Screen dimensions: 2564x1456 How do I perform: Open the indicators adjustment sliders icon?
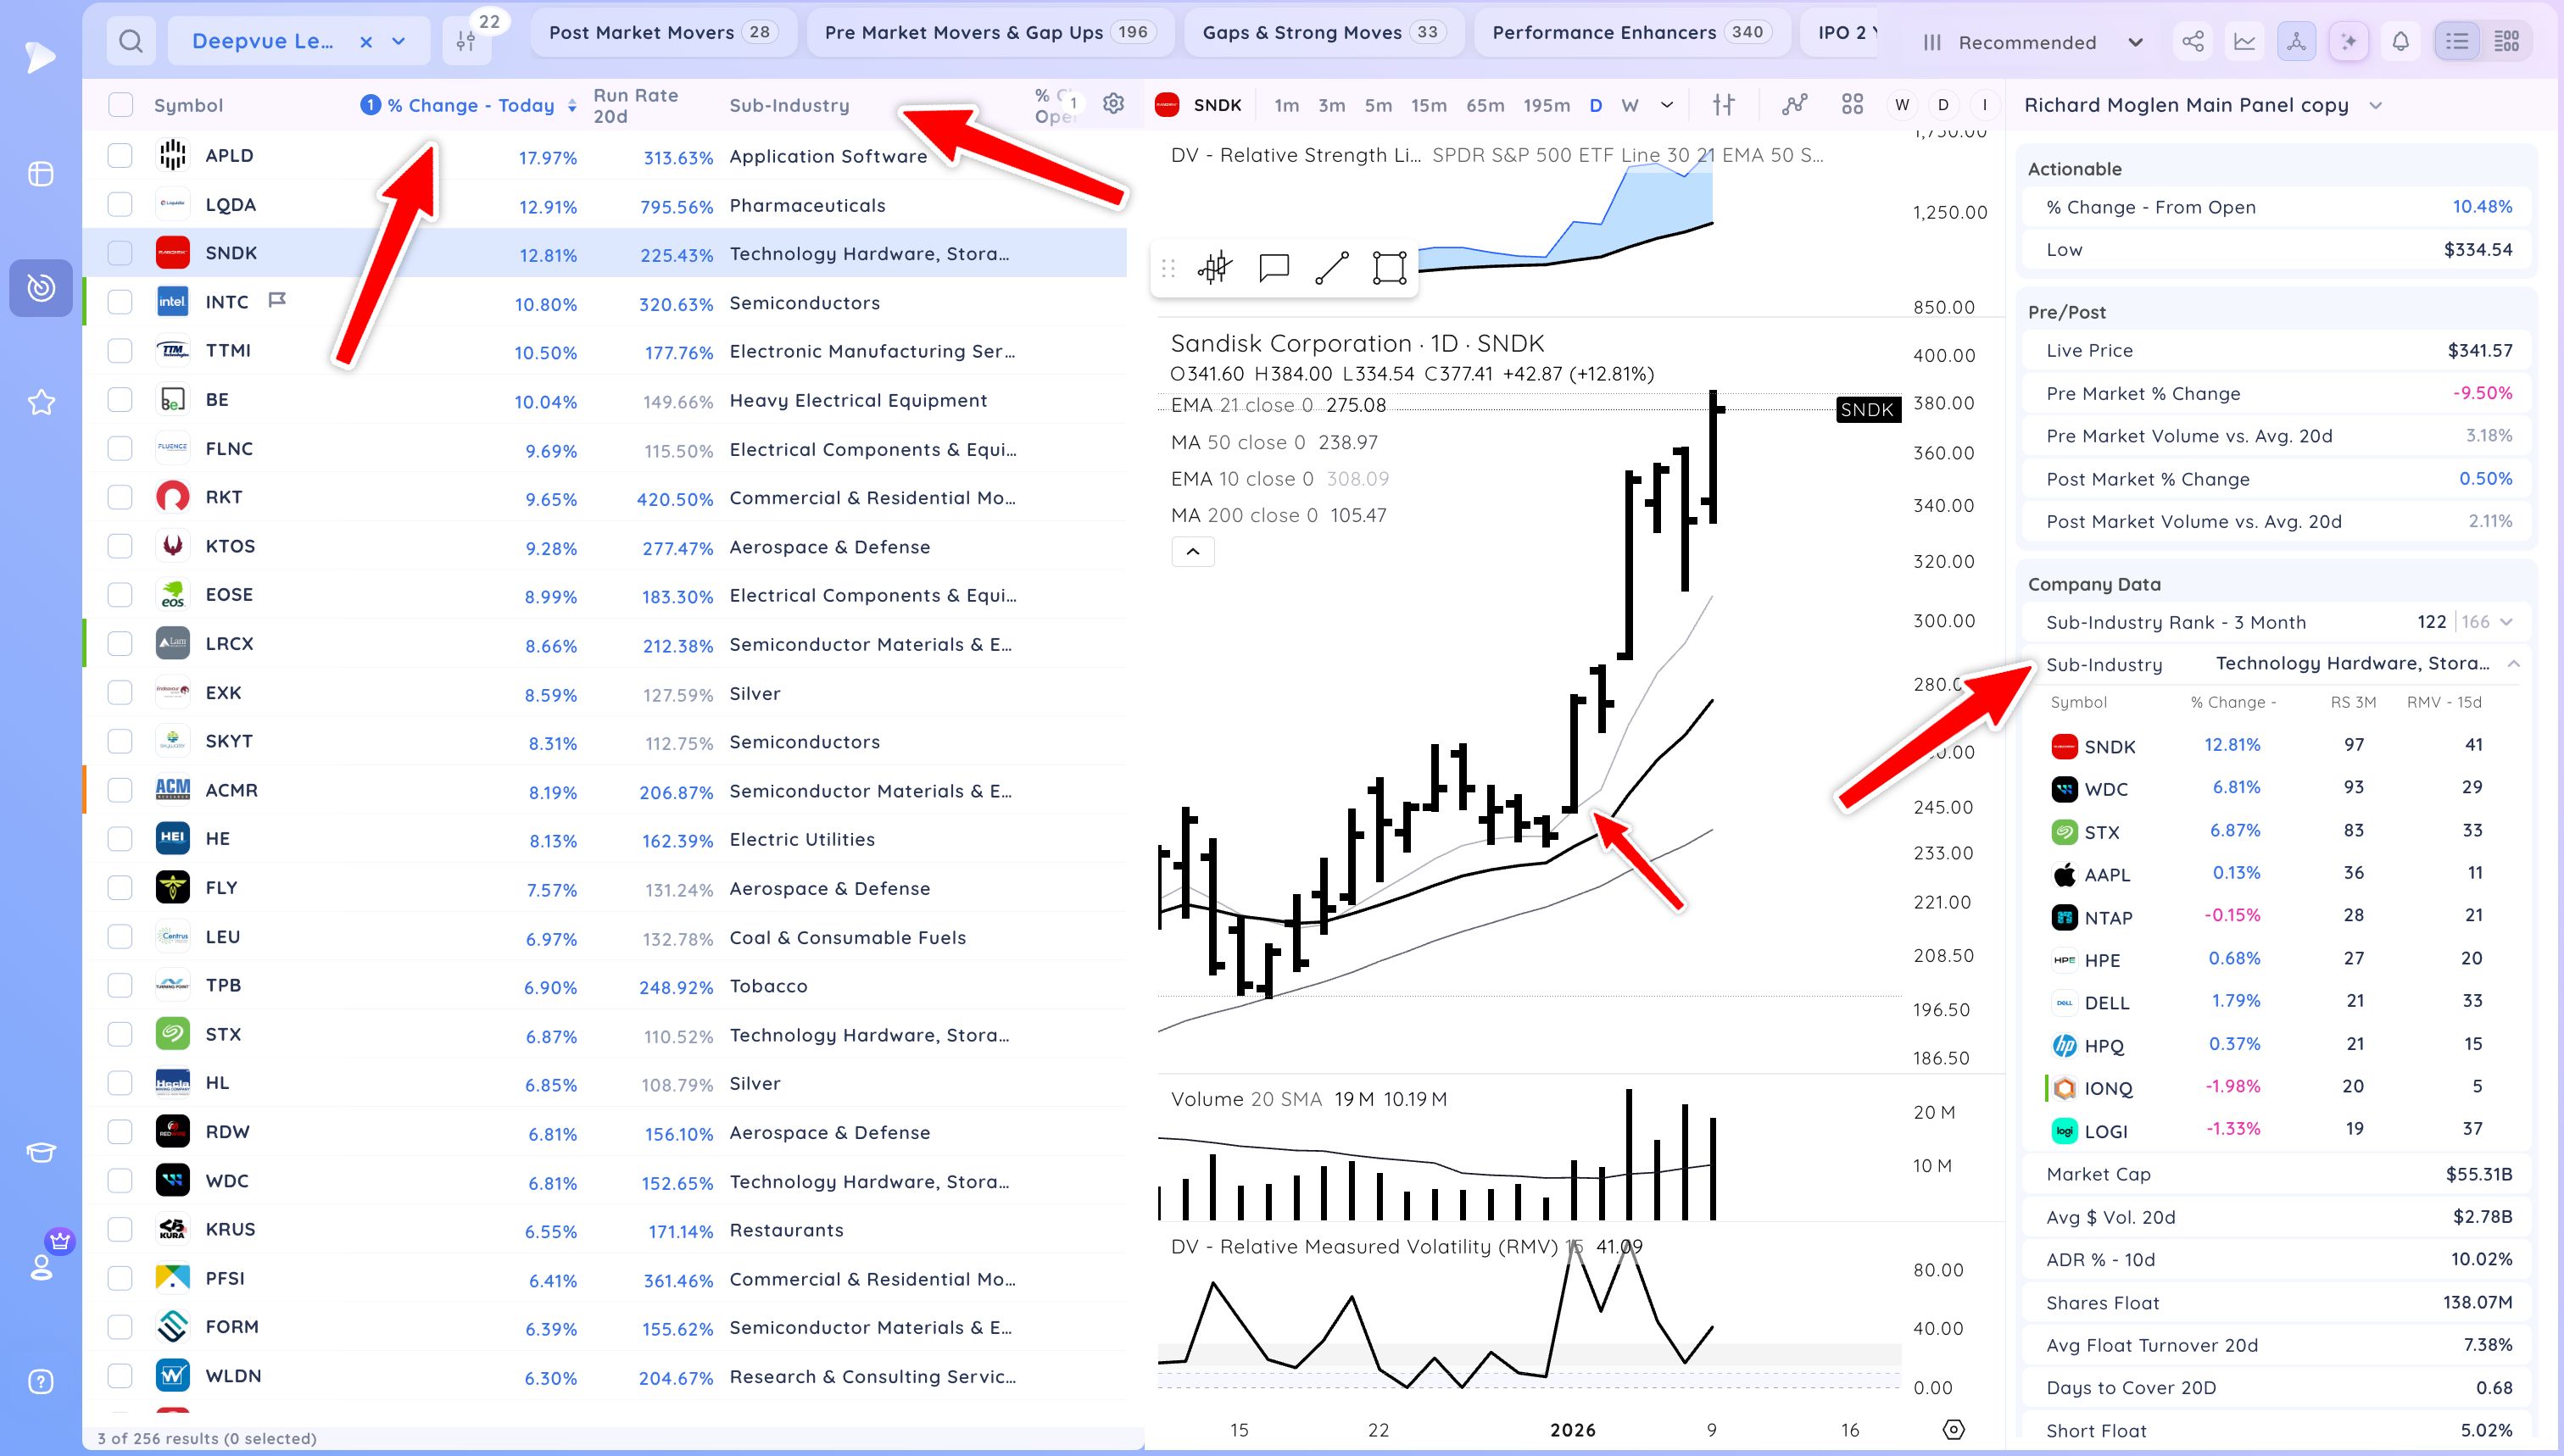coord(1724,104)
